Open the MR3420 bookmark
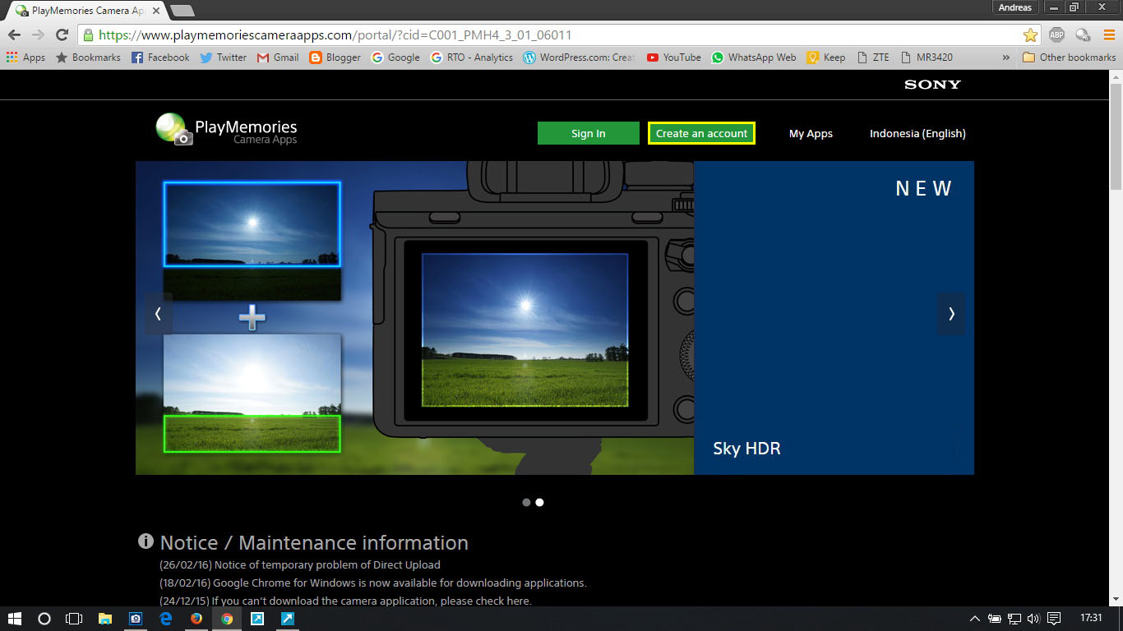 927,58
